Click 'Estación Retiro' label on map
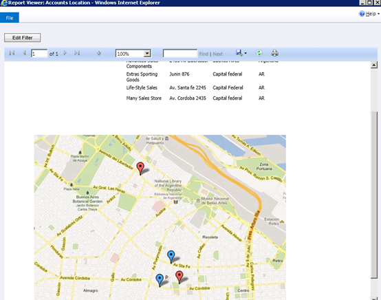 coord(272,222)
